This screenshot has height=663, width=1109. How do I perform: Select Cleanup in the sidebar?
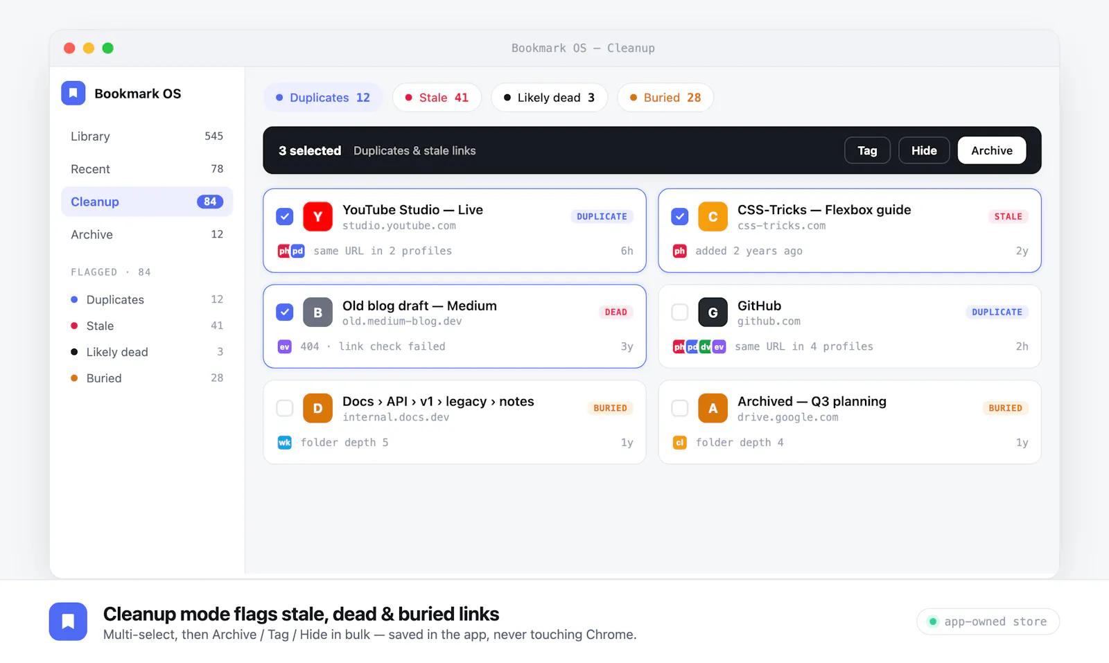click(147, 202)
